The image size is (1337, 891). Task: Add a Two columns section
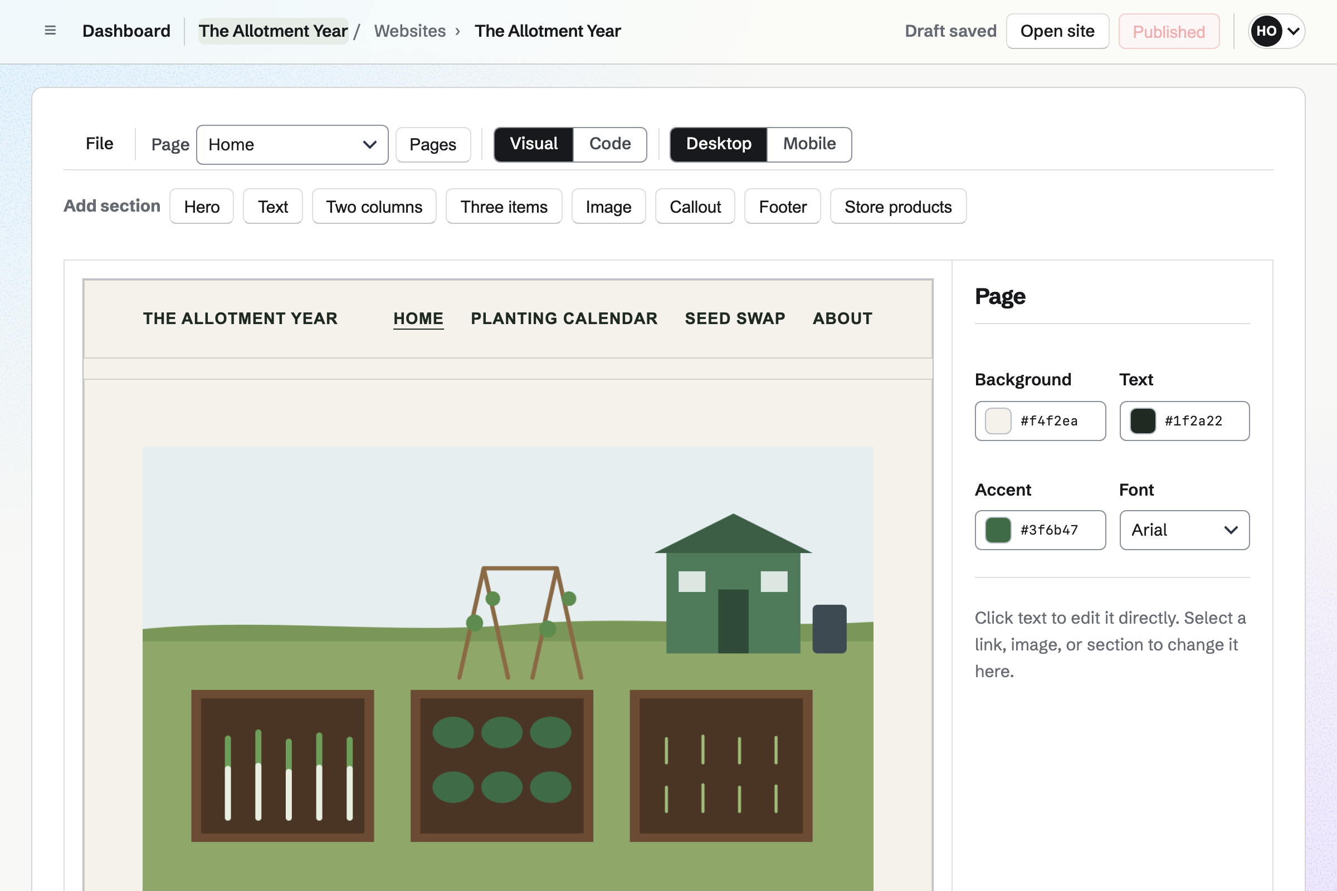(374, 206)
